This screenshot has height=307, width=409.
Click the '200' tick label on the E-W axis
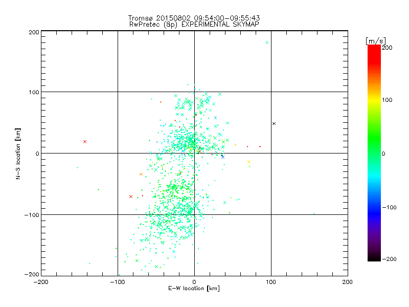348,282
